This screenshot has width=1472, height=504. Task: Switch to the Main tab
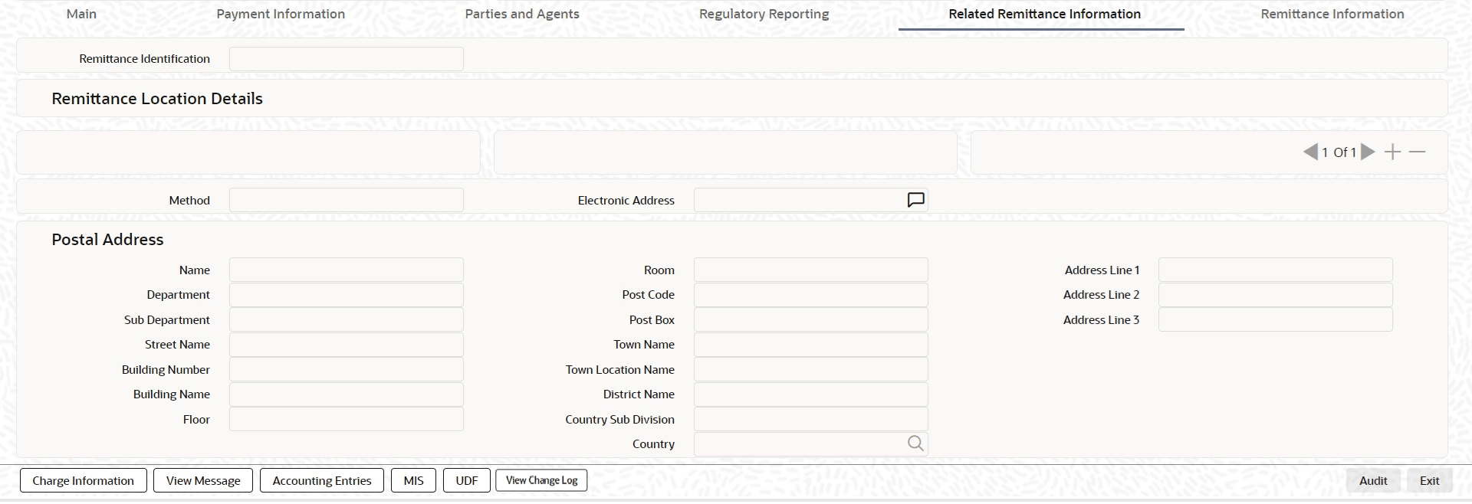coord(81,14)
